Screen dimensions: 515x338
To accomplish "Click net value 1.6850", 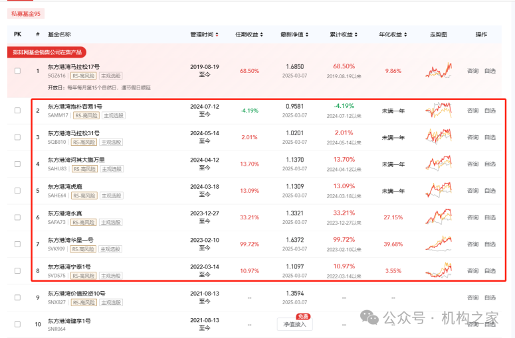I will click(x=294, y=67).
